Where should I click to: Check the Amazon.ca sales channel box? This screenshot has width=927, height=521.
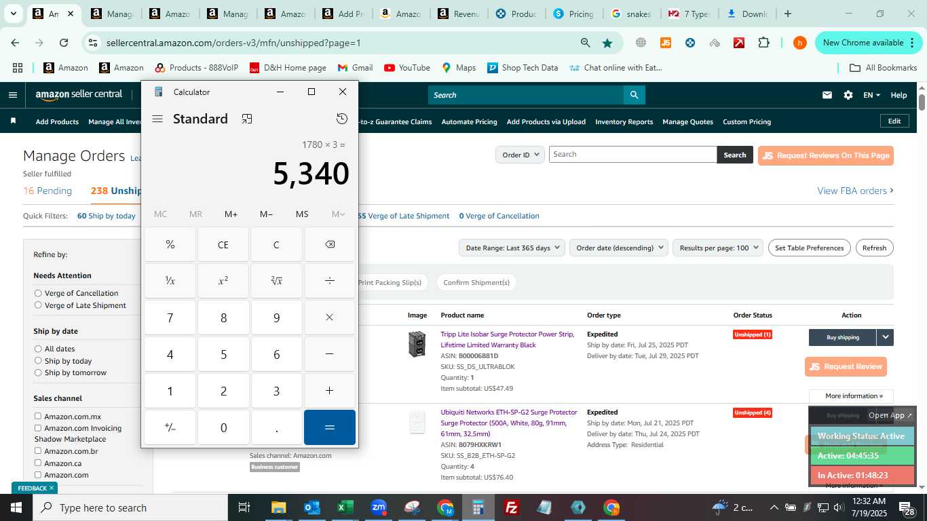38,463
